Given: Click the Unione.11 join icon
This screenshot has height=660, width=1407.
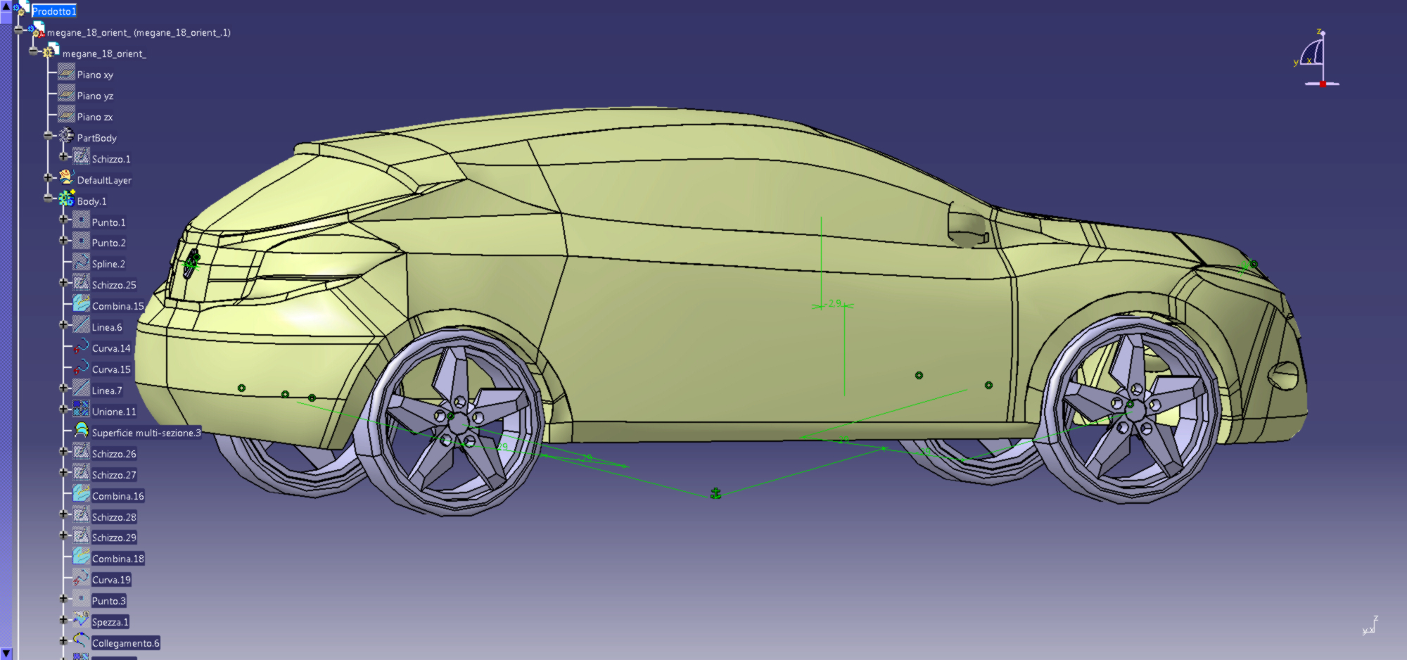Looking at the screenshot, I should pyautogui.click(x=82, y=410).
